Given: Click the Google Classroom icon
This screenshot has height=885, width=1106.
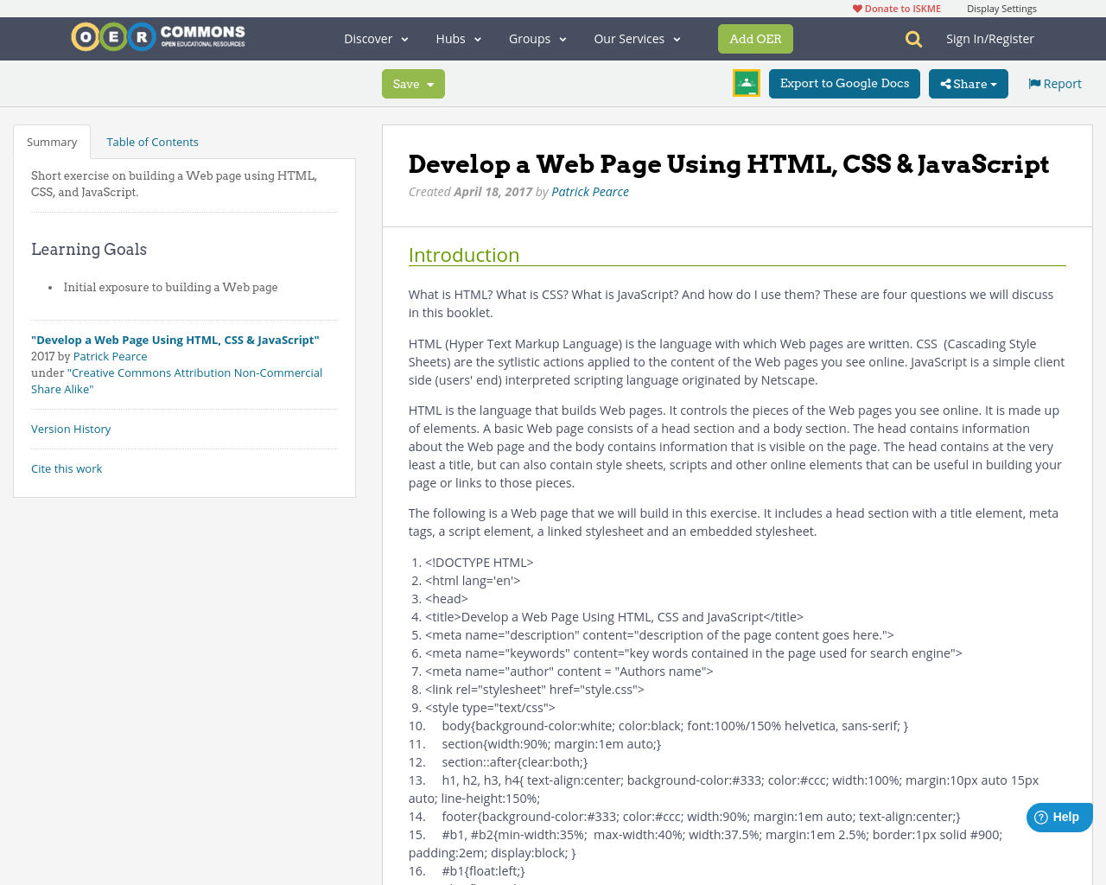Looking at the screenshot, I should [x=746, y=83].
